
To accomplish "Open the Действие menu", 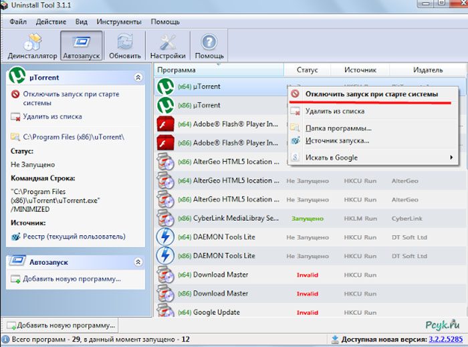I will click(x=51, y=22).
